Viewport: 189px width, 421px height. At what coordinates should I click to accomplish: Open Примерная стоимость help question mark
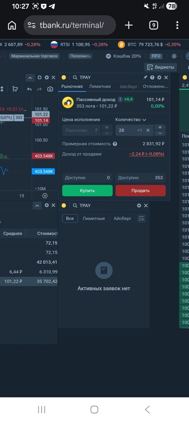point(115,144)
